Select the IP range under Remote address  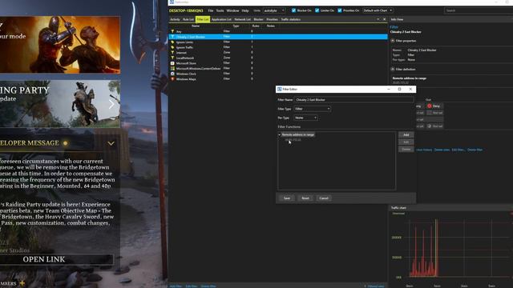click(293, 140)
